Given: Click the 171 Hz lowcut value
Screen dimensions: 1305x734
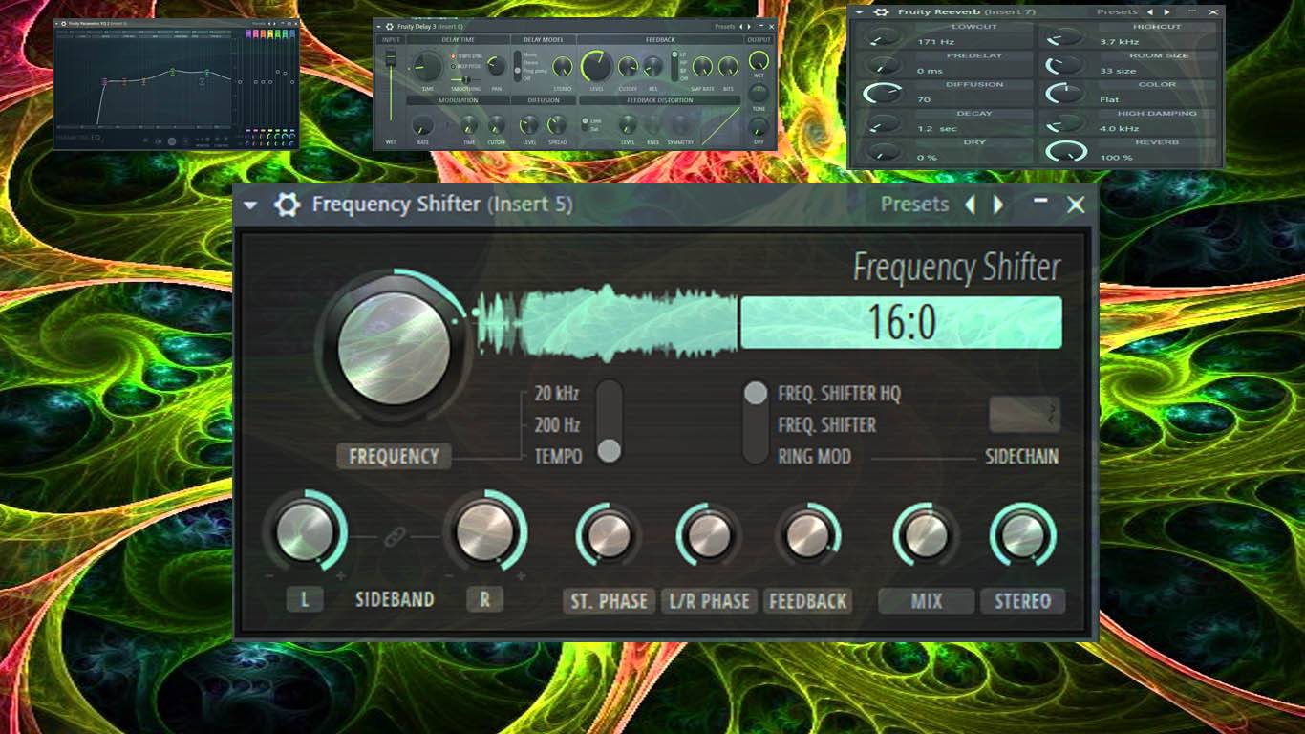Looking at the screenshot, I should [x=936, y=42].
